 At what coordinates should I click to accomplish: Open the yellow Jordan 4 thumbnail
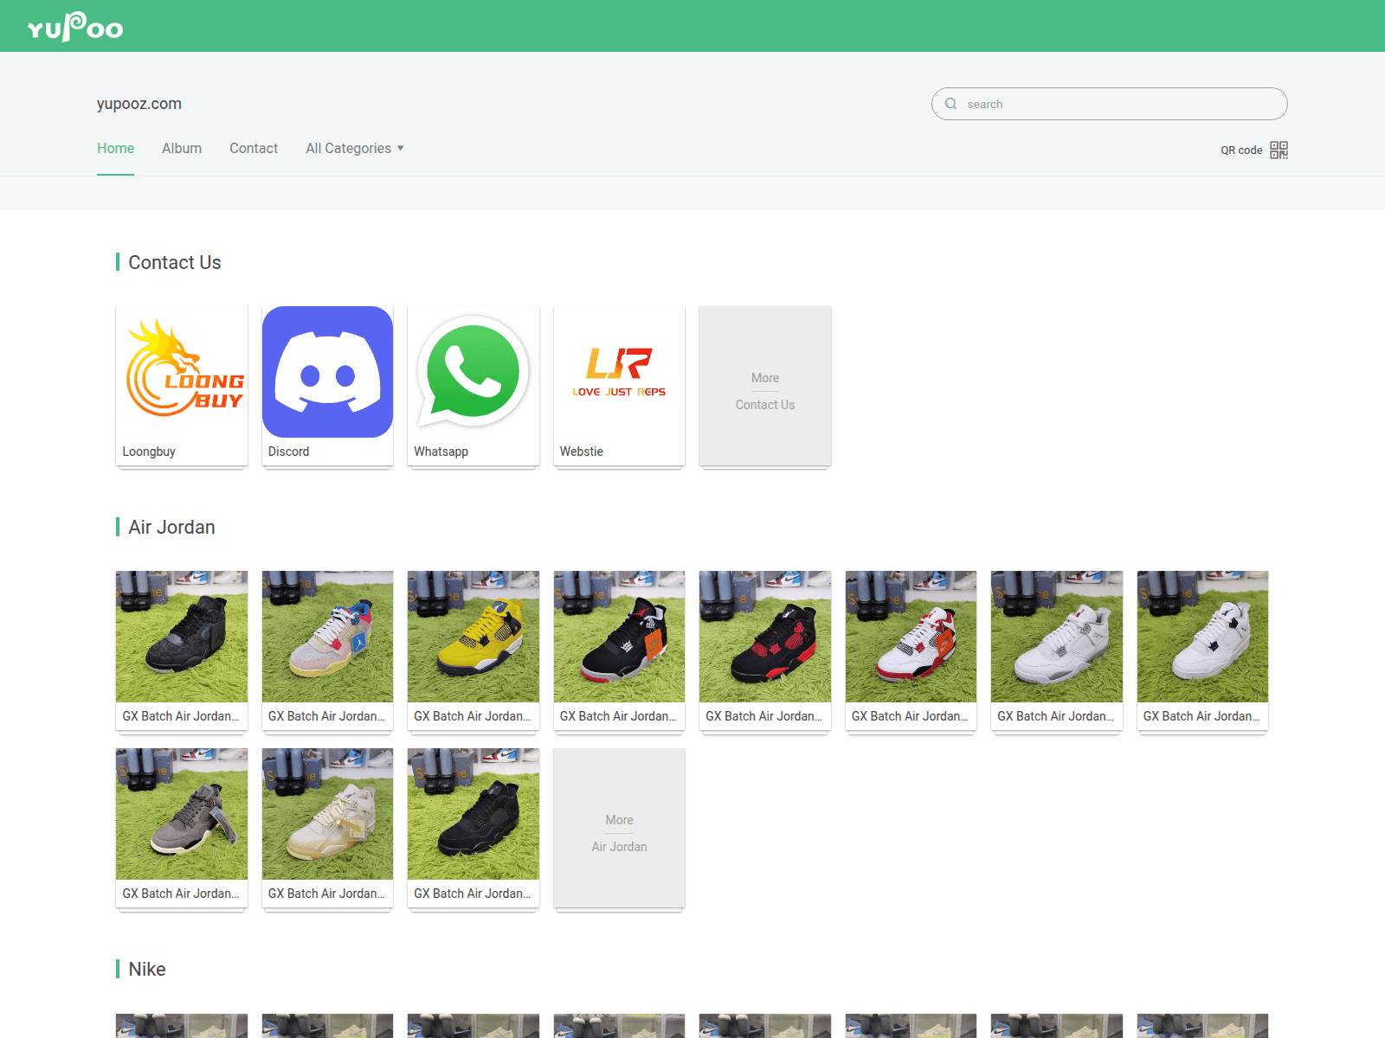point(473,637)
